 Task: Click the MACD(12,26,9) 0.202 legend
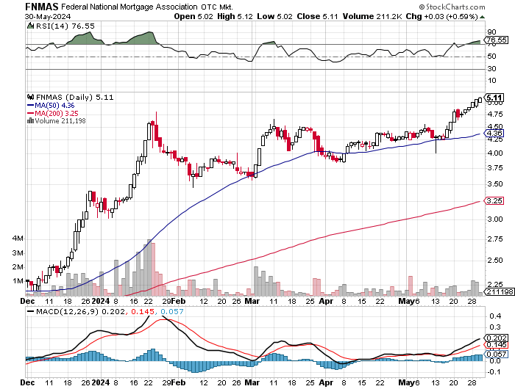coord(80,311)
